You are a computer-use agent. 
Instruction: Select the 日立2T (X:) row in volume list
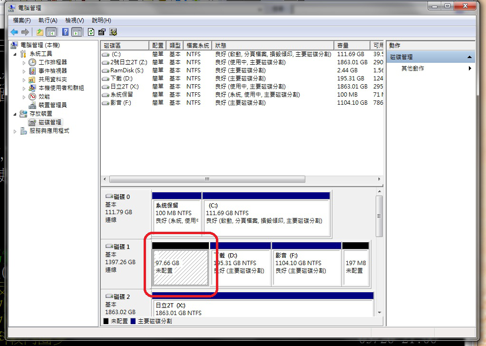242,87
